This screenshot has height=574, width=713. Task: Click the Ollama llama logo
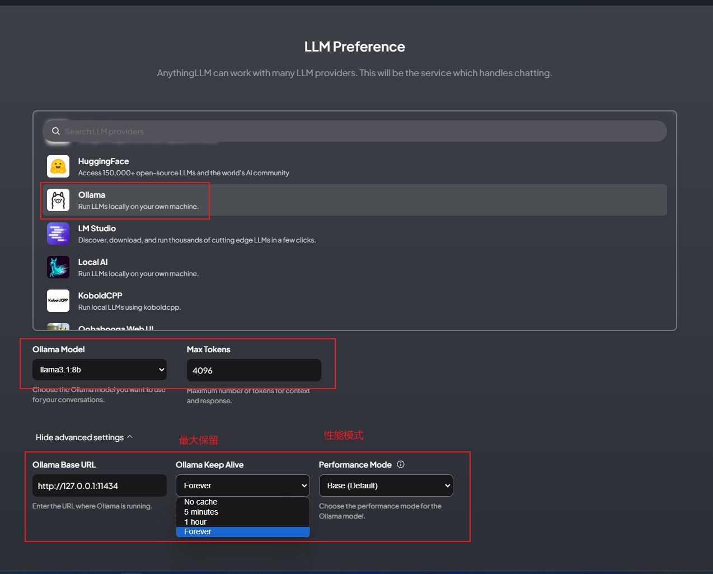point(58,200)
